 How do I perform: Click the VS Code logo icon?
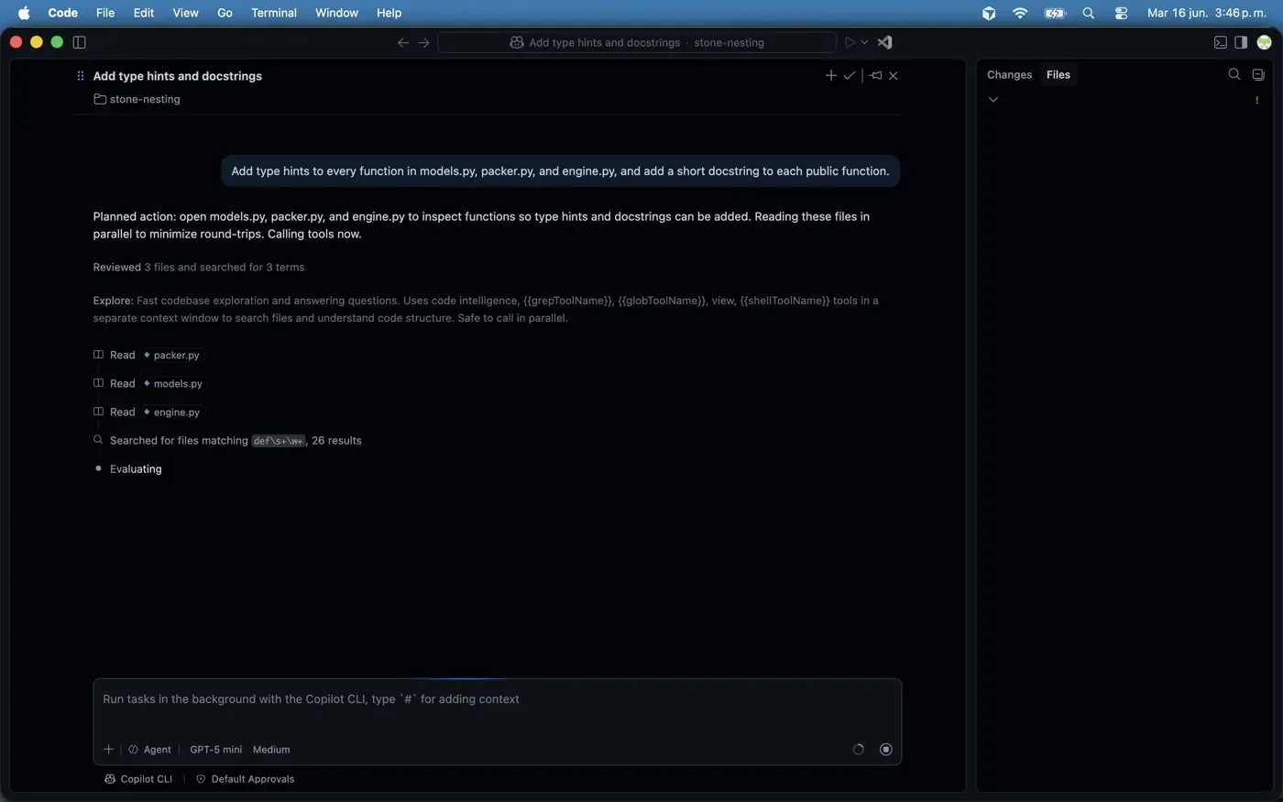[884, 42]
